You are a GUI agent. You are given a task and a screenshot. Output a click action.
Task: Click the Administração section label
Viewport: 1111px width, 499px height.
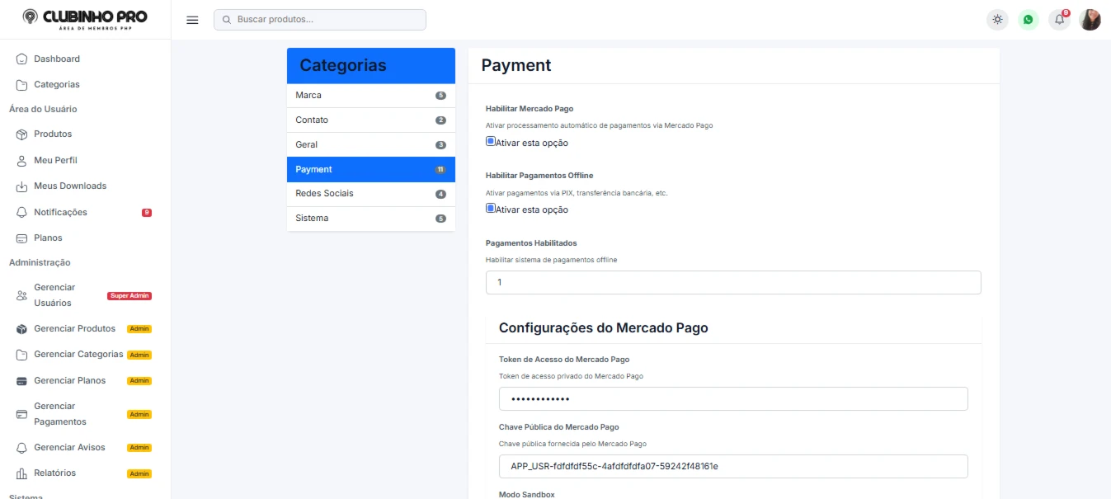point(40,262)
